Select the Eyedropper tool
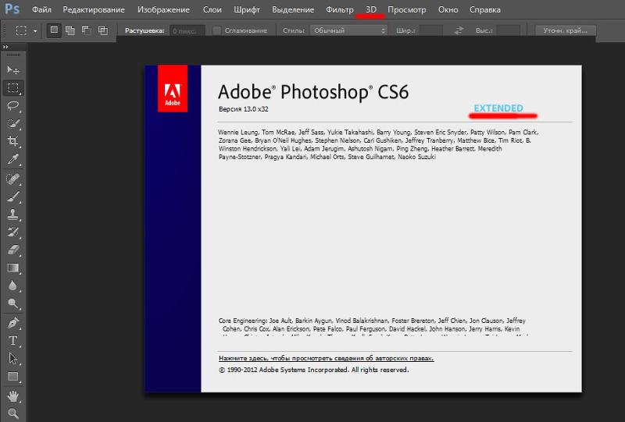Viewport: 625px width, 422px height. click(x=13, y=159)
